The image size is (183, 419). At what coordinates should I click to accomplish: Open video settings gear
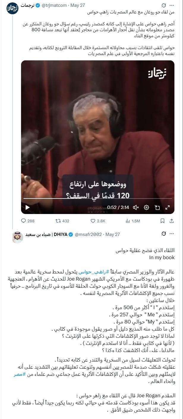146,207
